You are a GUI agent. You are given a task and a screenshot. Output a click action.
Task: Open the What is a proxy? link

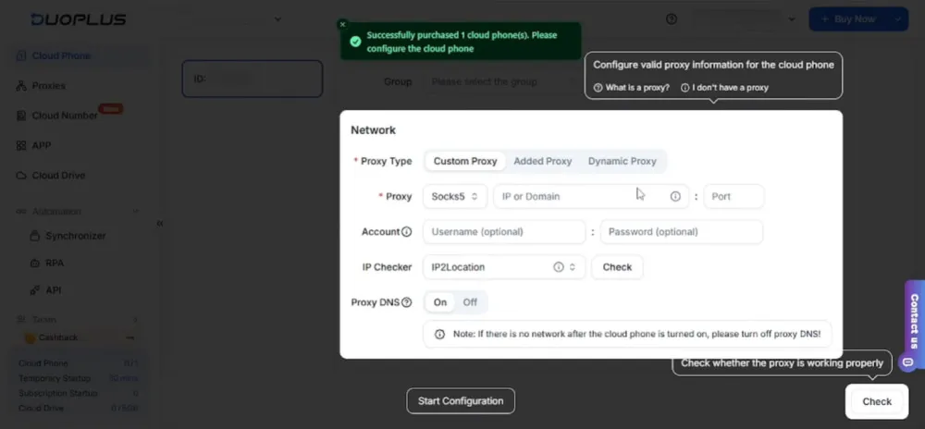[632, 88]
